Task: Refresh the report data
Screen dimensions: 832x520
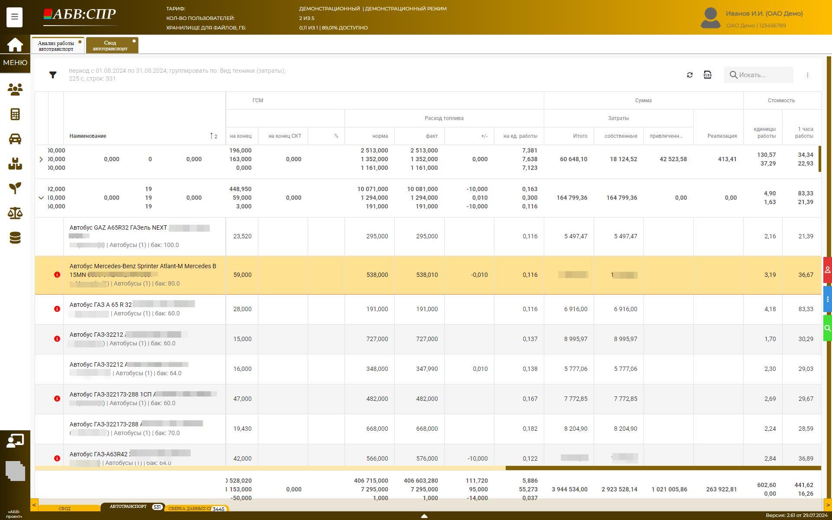Action: [x=689, y=75]
